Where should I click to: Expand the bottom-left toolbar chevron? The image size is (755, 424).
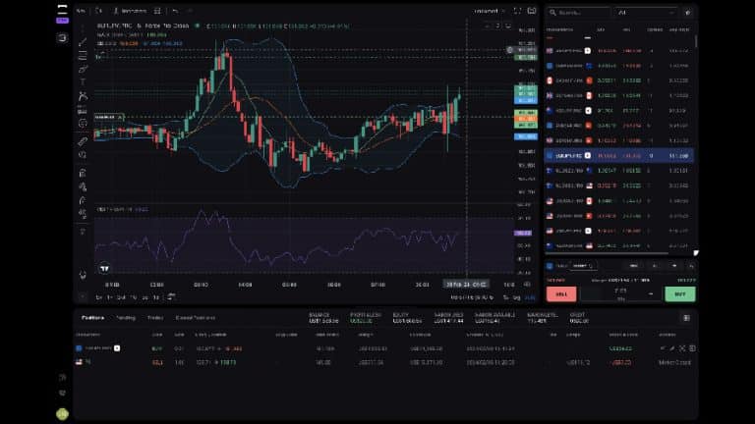click(x=83, y=297)
